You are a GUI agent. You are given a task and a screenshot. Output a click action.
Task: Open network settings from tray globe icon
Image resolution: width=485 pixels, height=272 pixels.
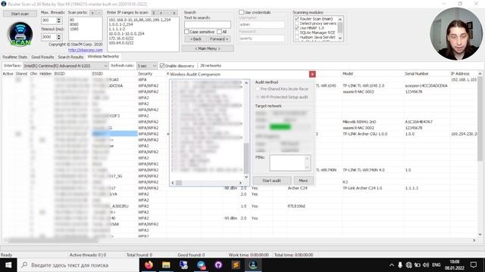[x=408, y=265]
